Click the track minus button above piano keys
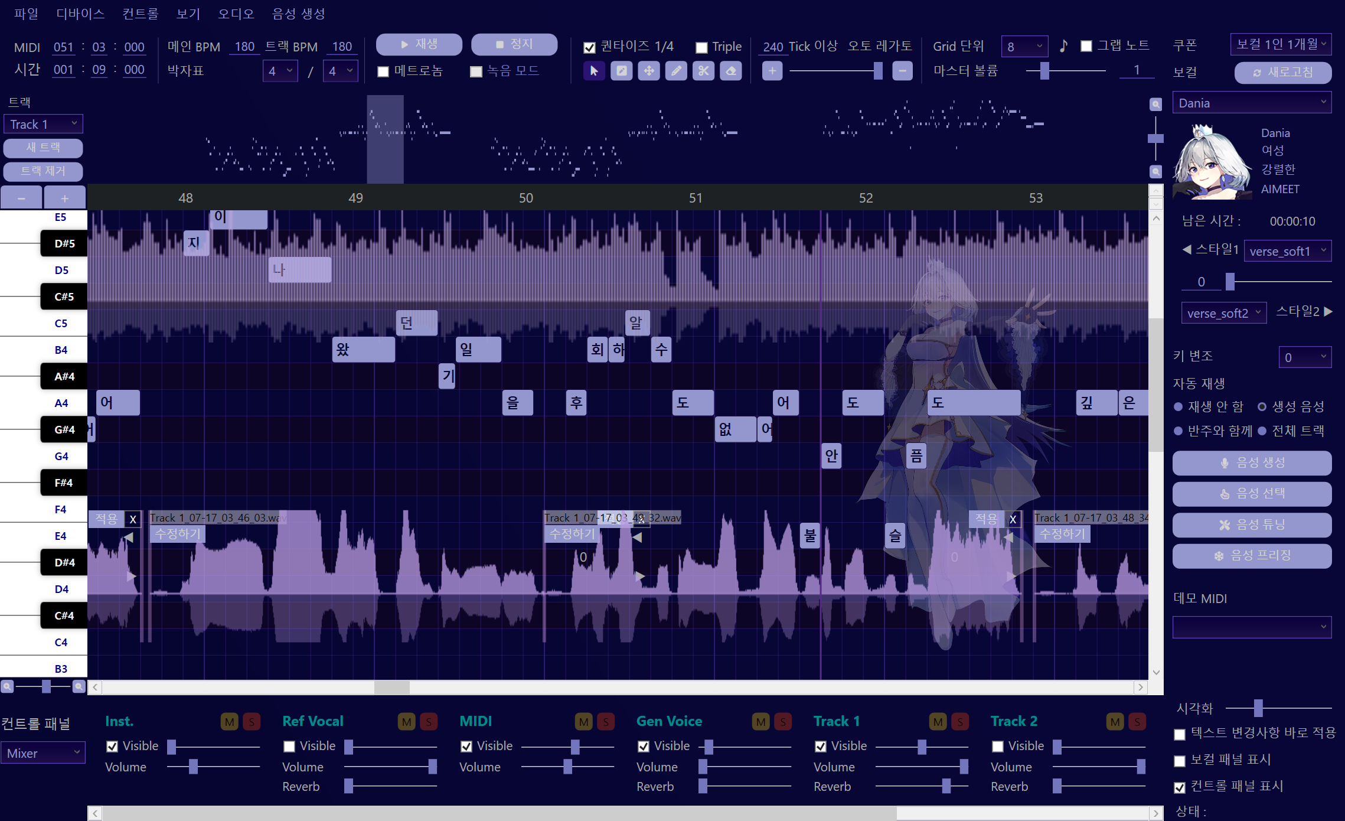Screen dimensions: 1345x821 point(21,198)
